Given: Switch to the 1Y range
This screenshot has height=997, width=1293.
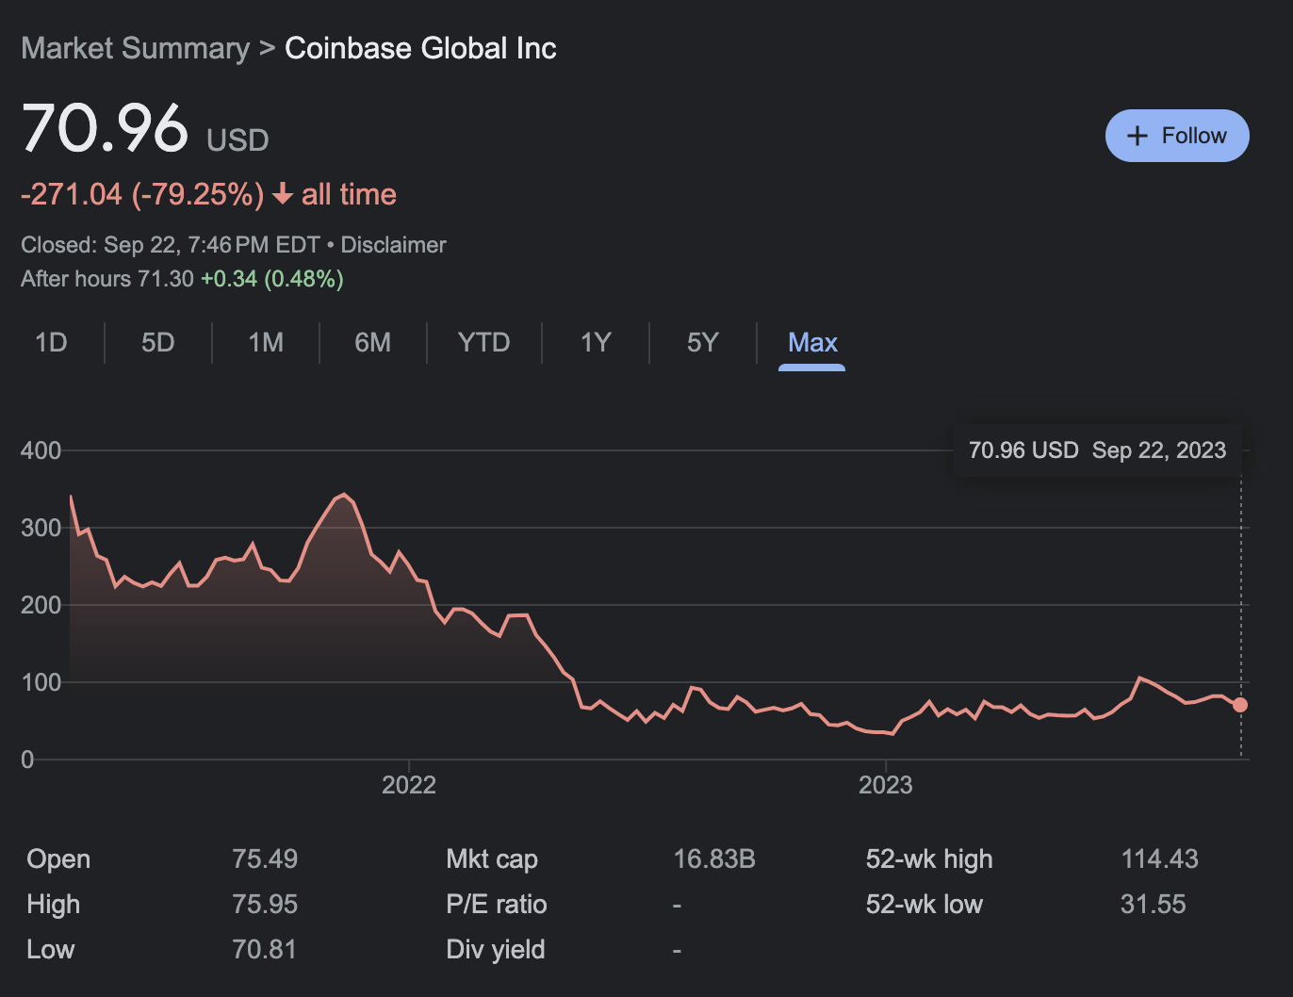Looking at the screenshot, I should [x=596, y=342].
